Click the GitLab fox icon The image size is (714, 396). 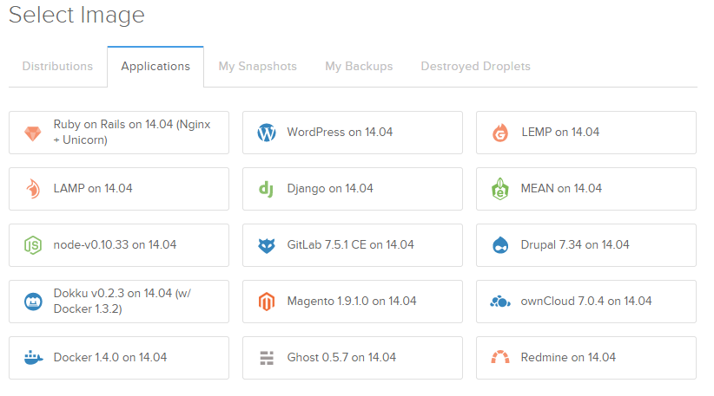(x=267, y=246)
